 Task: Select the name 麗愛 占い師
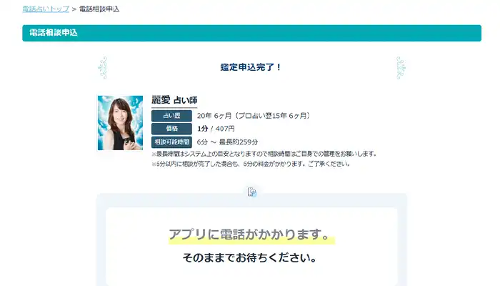click(174, 100)
